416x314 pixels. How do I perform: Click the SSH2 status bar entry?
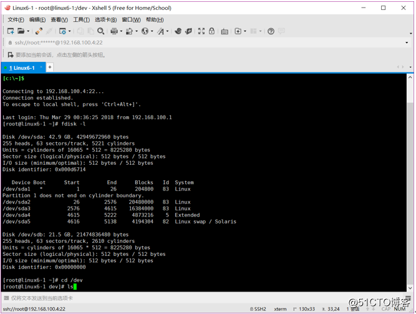[x=258, y=309]
